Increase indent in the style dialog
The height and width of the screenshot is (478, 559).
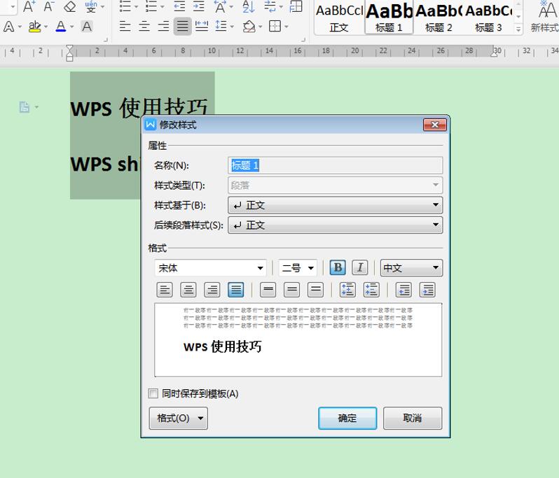point(427,290)
